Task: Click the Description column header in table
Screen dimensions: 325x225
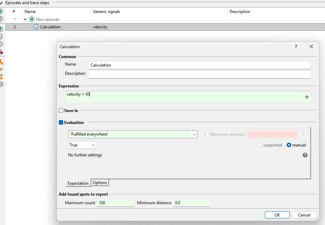Action: (x=240, y=12)
